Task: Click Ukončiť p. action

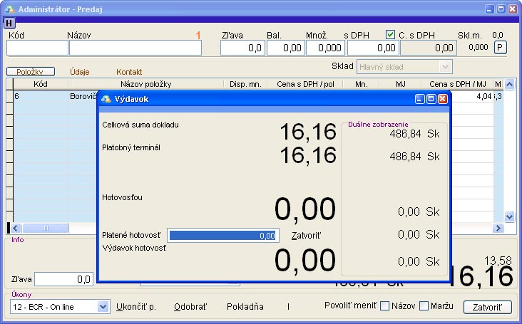Action: point(135,307)
